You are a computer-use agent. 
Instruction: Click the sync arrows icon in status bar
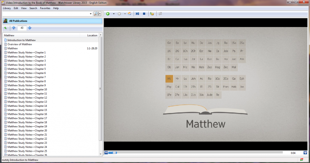(302, 160)
